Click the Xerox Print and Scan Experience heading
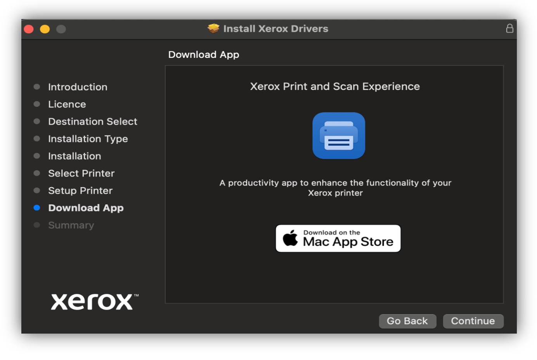537x360 pixels. tap(335, 86)
